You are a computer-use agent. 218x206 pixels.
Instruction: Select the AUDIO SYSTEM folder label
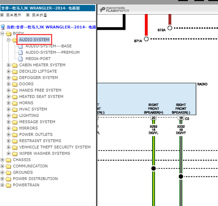[34, 40]
